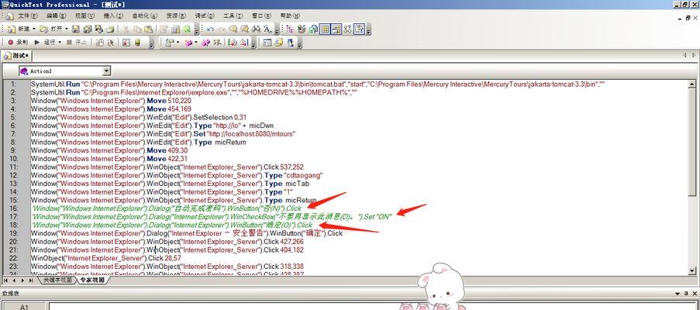Open the Action1 action dropdown
The width and height of the screenshot is (700, 310).
click(106, 71)
